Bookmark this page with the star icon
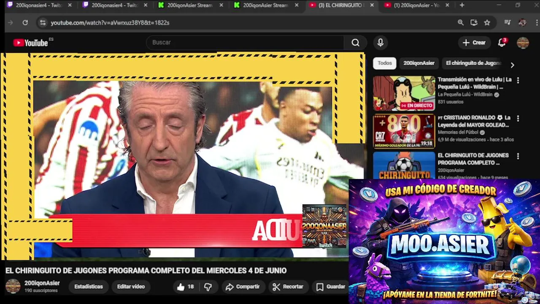Screen dimensions: 540x304 point(487,23)
